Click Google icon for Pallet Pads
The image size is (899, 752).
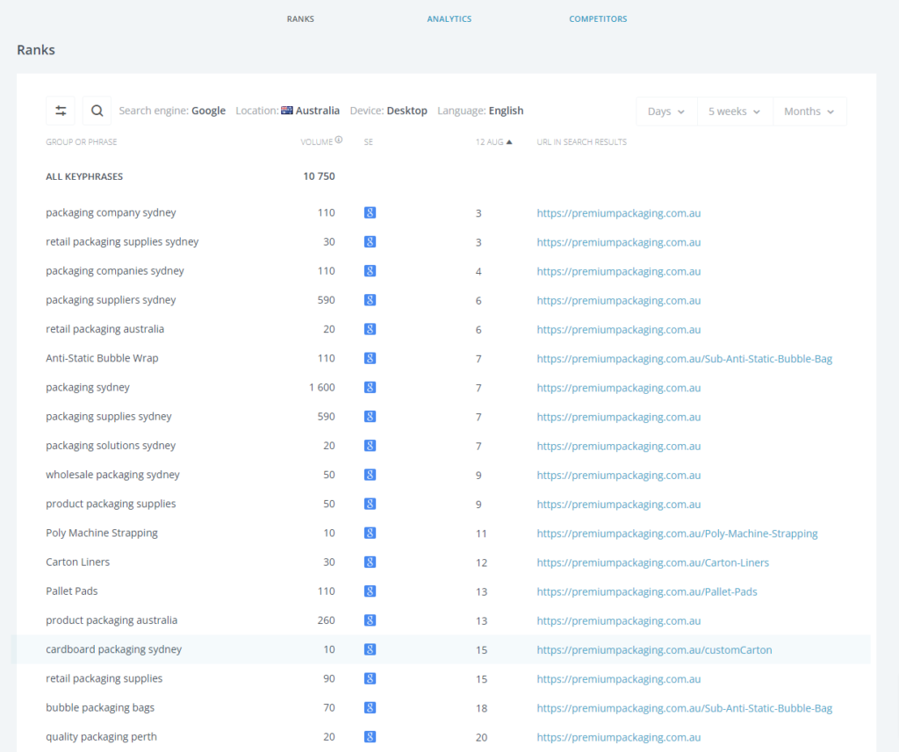tap(370, 591)
